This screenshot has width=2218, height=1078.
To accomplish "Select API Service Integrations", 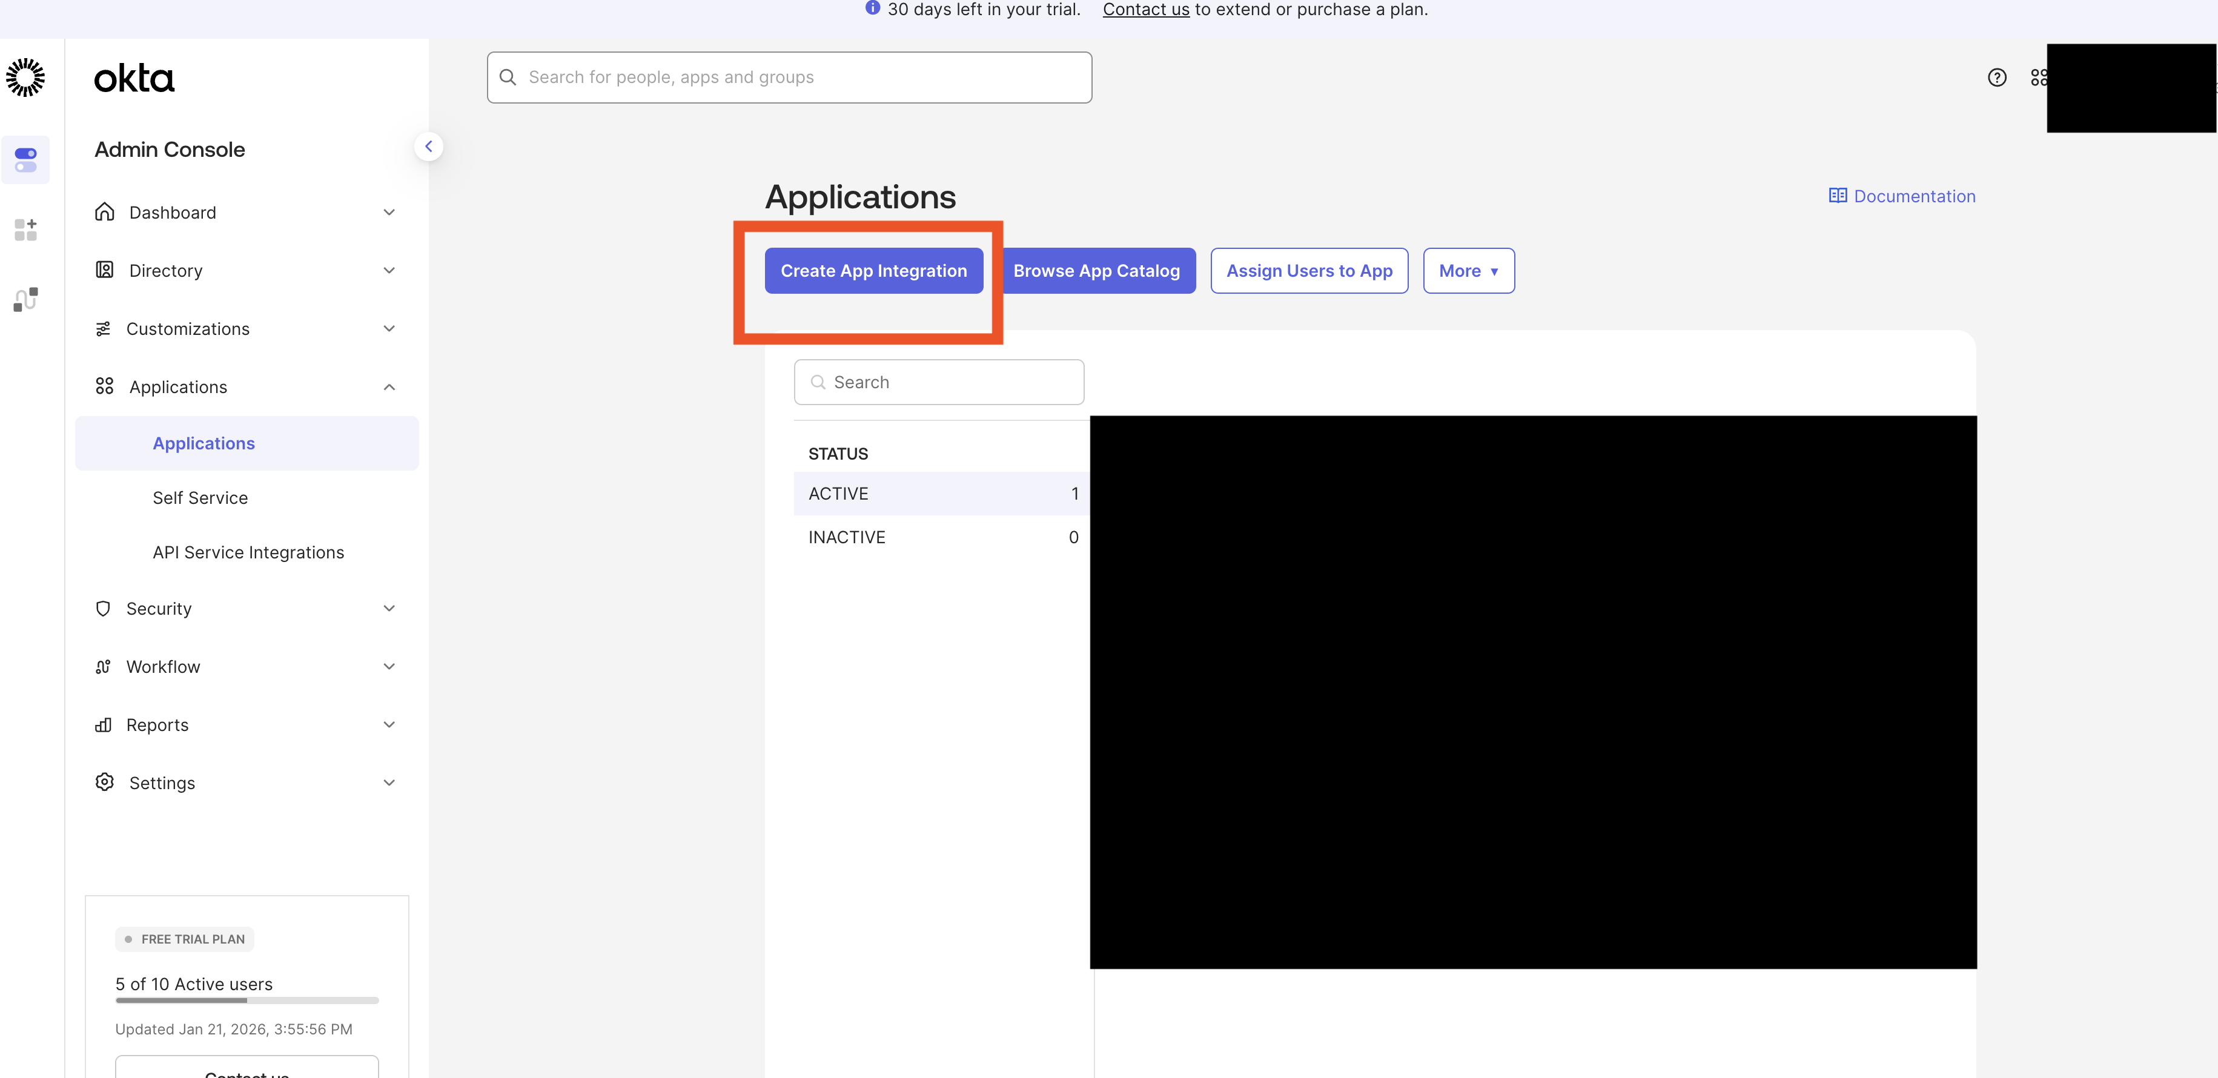I will pyautogui.click(x=248, y=552).
